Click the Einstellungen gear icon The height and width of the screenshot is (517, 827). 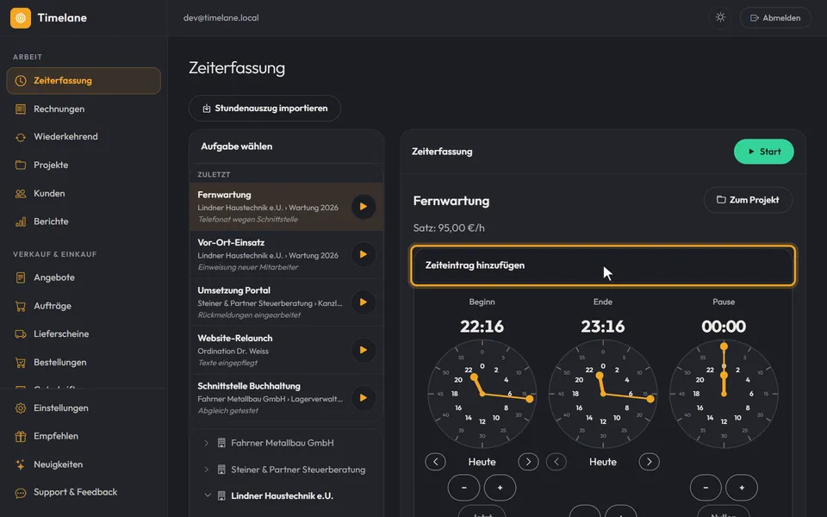[x=21, y=408]
